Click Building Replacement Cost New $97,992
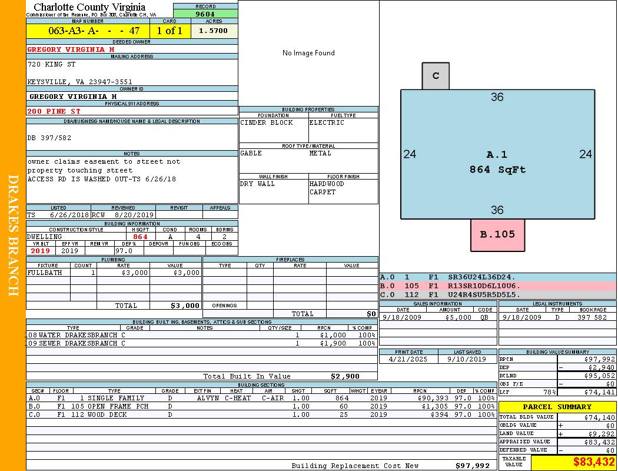This screenshot has height=471, width=618. pyautogui.click(x=472, y=466)
